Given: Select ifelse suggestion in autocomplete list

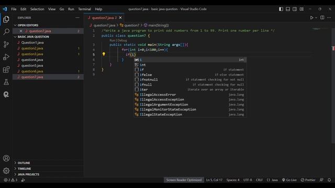Looking at the screenshot, I should pos(190,75).
